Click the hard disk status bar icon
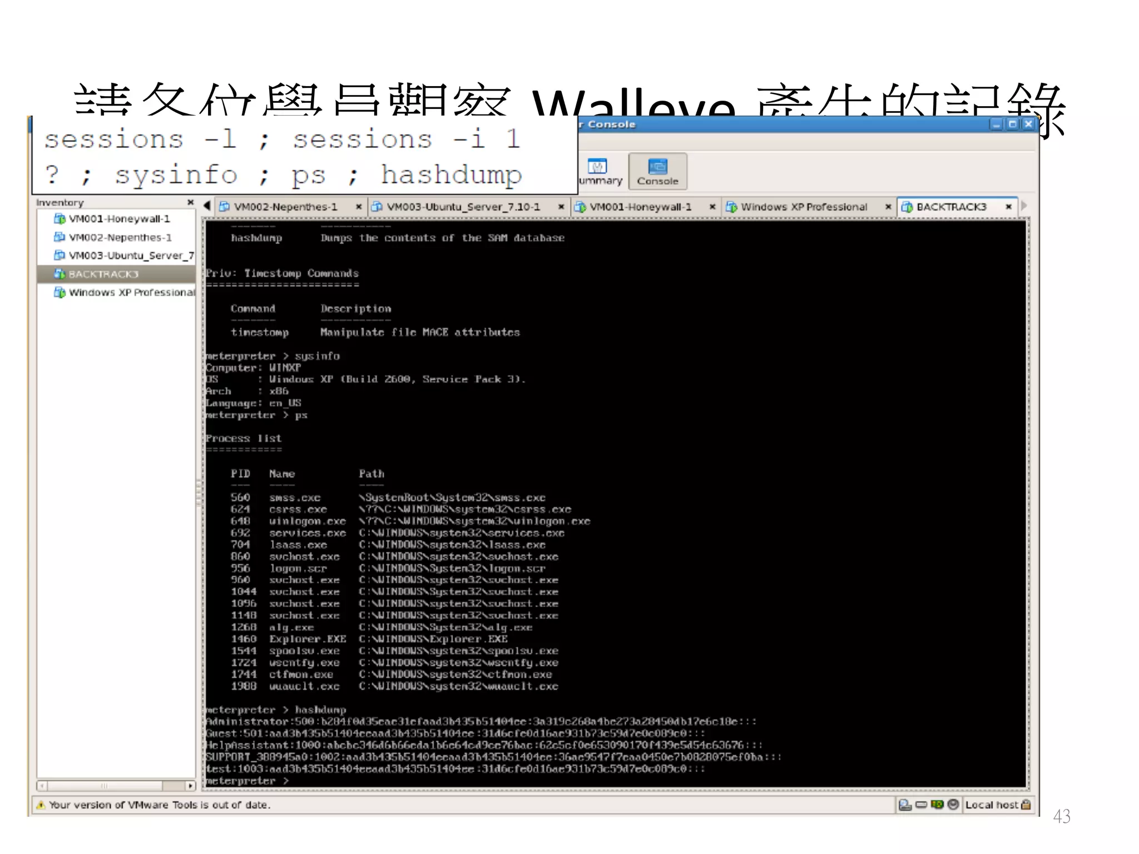Screen dimensions: 1139x854 point(921,805)
